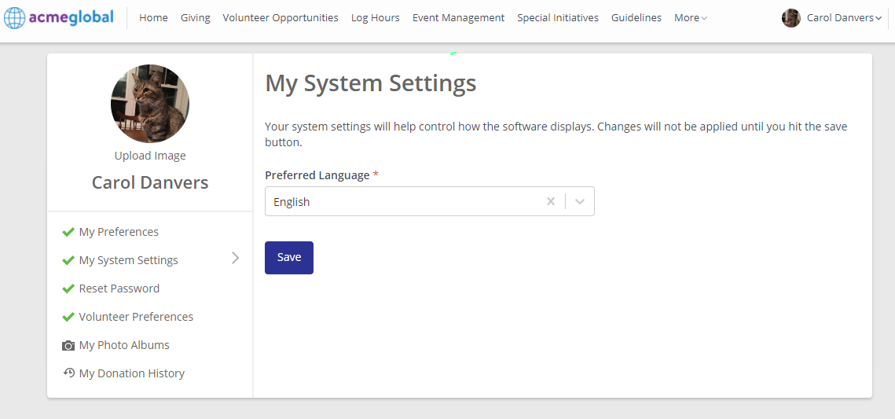This screenshot has height=419, width=895.
Task: Open the Log Hours page
Action: point(375,18)
